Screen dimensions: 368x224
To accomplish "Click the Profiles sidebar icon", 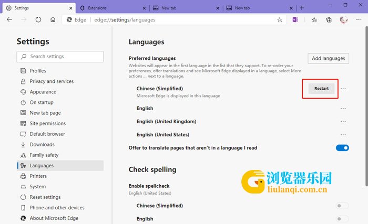I will click(23, 71).
